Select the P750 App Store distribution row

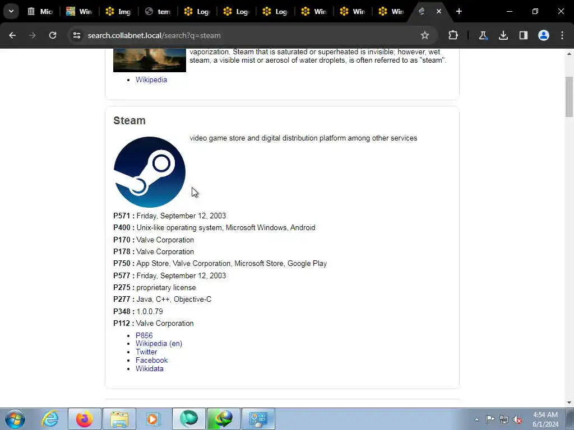coord(220,263)
